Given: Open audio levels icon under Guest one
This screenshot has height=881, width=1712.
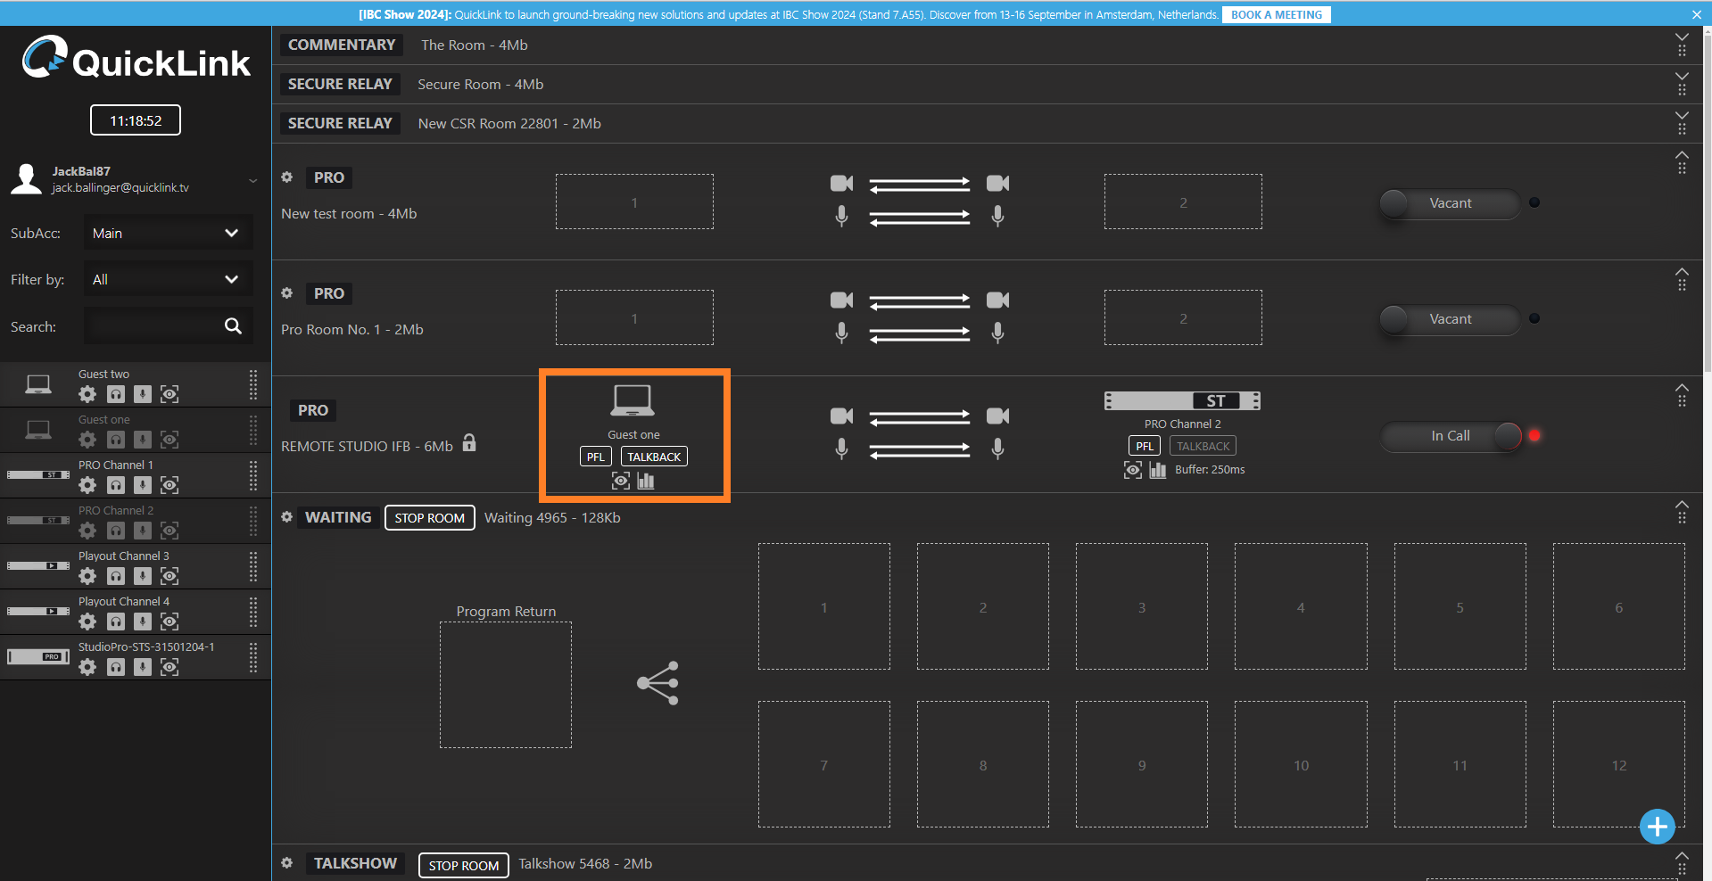Looking at the screenshot, I should (646, 482).
